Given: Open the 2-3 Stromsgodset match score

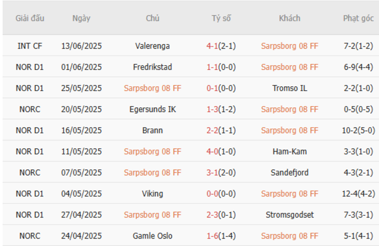Looking at the screenshot, I should click(x=213, y=215).
